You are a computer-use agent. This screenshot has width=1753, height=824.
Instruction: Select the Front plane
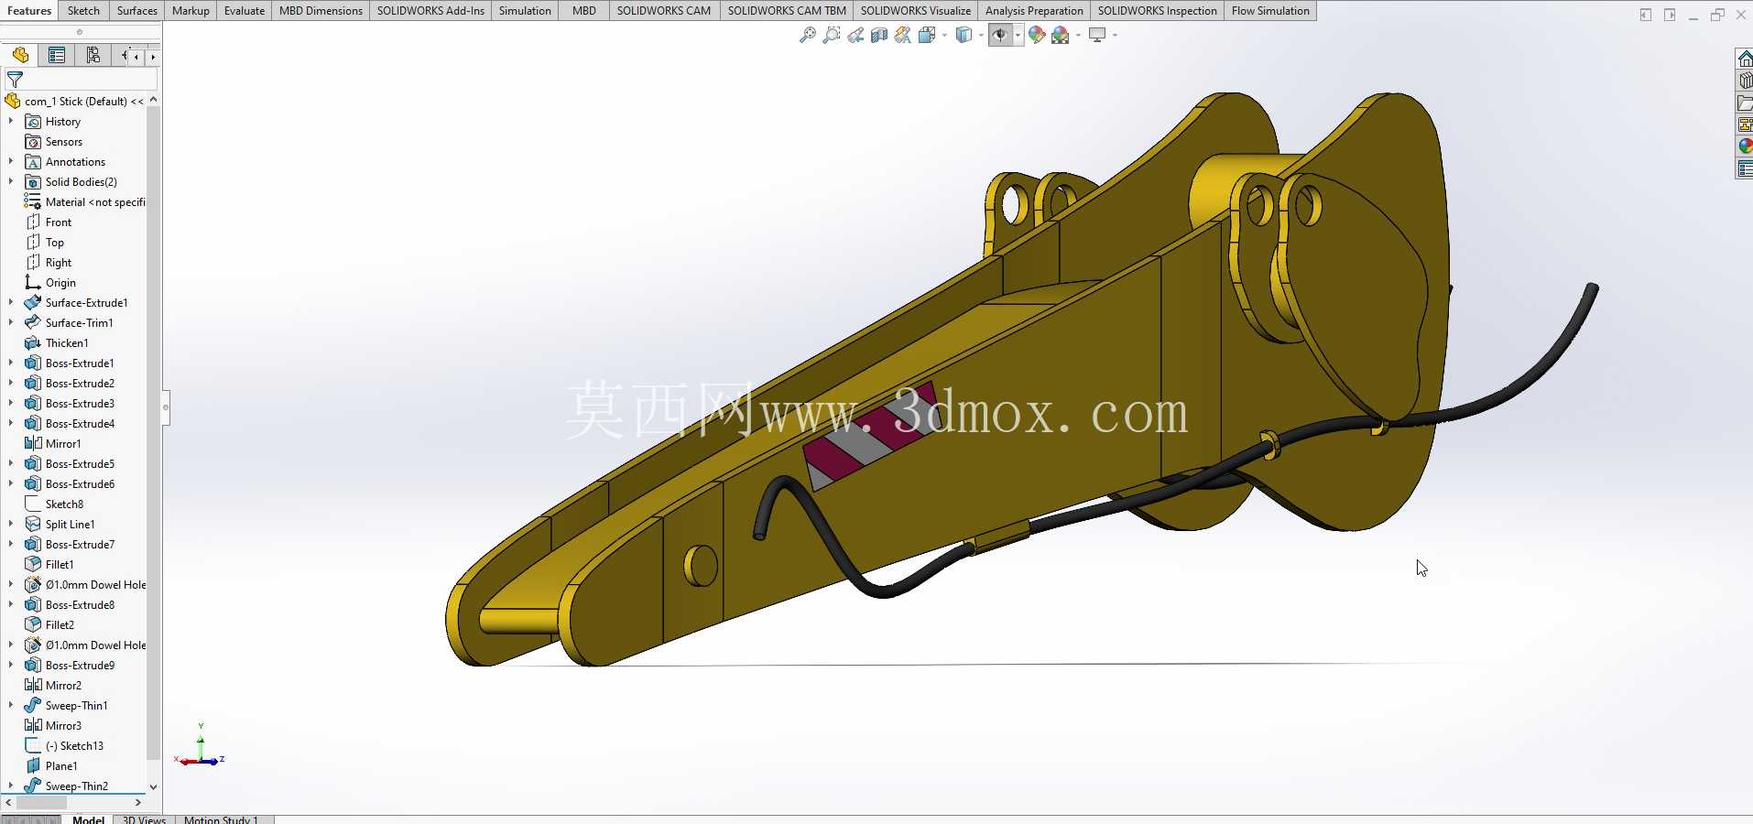click(x=49, y=222)
